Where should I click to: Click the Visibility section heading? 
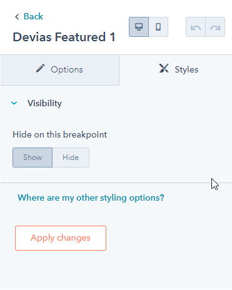click(44, 103)
